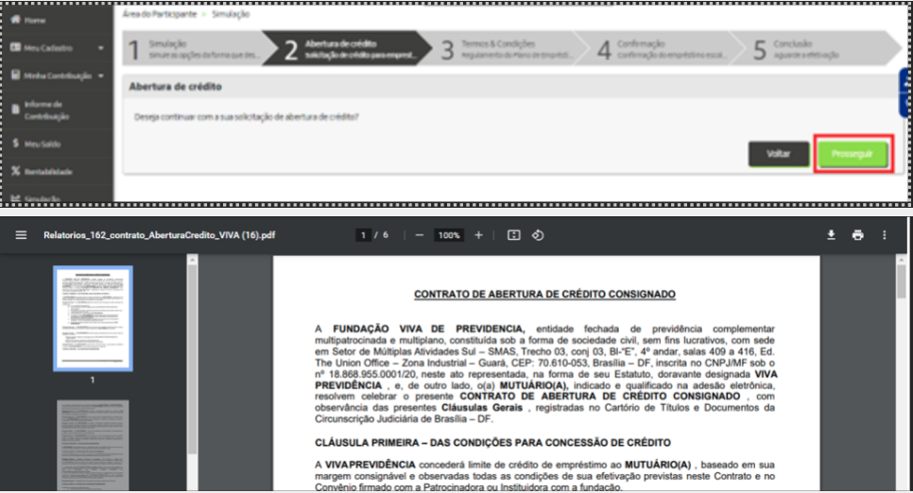
Task: Click the Meu Cadastro card icon
Action: [x=16, y=47]
